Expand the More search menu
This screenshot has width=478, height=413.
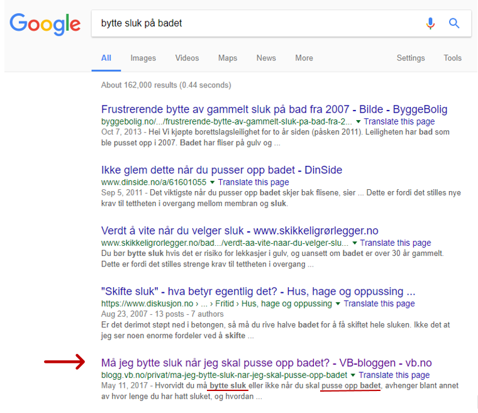click(304, 58)
